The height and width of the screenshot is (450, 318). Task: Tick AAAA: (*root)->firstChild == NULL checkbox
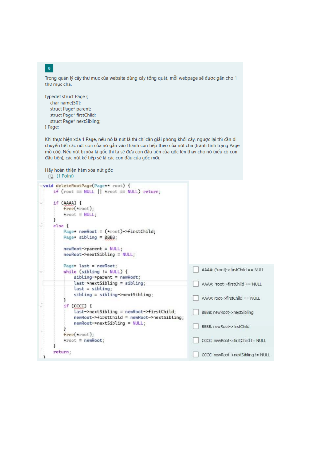(196, 270)
